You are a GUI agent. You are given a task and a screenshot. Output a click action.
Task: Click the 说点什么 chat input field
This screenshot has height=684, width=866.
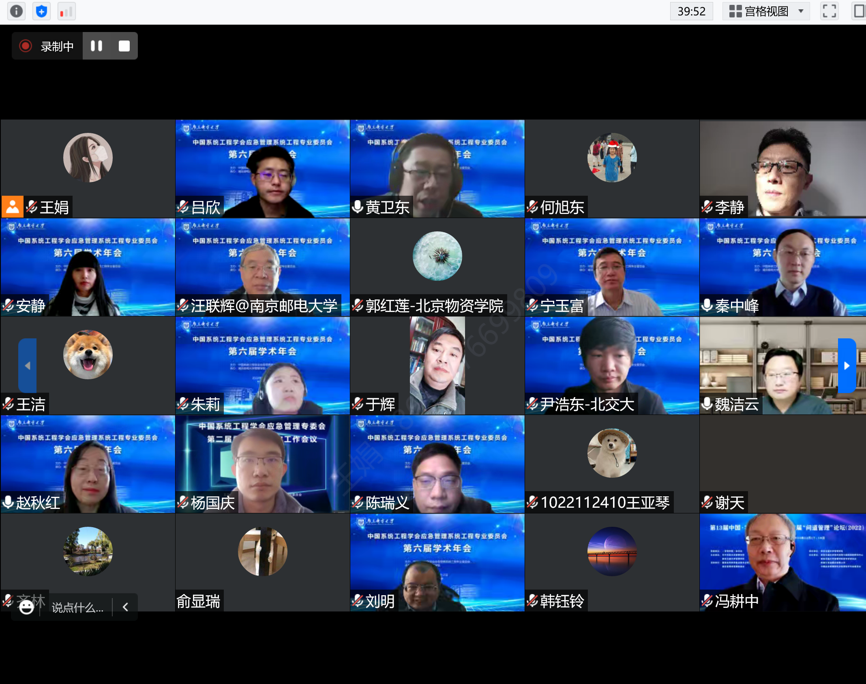77,607
